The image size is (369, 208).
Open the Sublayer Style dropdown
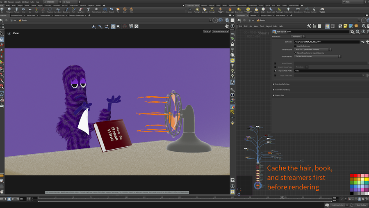[313, 49]
